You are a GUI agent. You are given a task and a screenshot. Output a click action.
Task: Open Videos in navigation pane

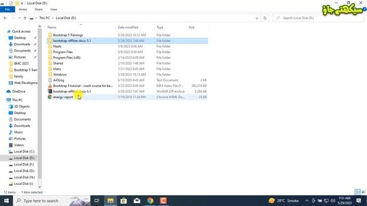coord(19,145)
